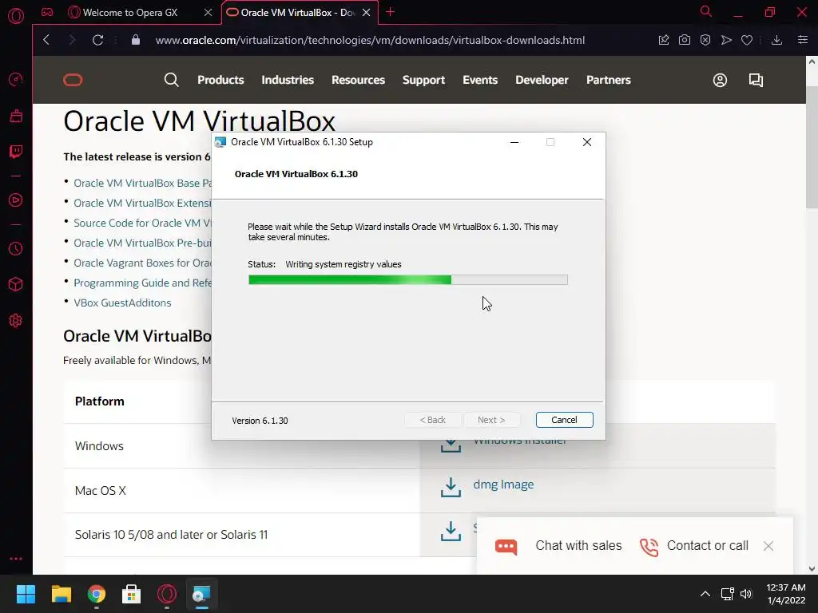Minimize the VirtualBox Setup dialog
Image resolution: width=818 pixels, height=613 pixels.
514,142
